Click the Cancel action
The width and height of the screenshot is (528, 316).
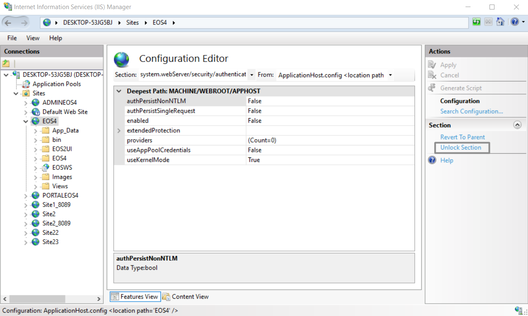pyautogui.click(x=449, y=75)
